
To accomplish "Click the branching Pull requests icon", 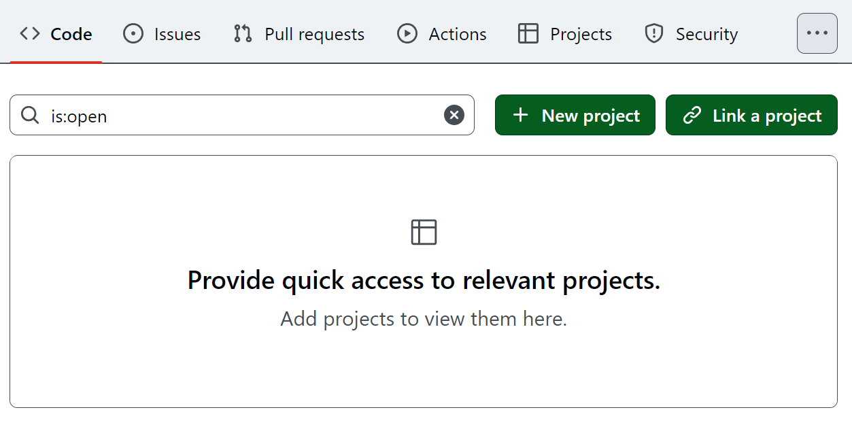I will [x=242, y=33].
